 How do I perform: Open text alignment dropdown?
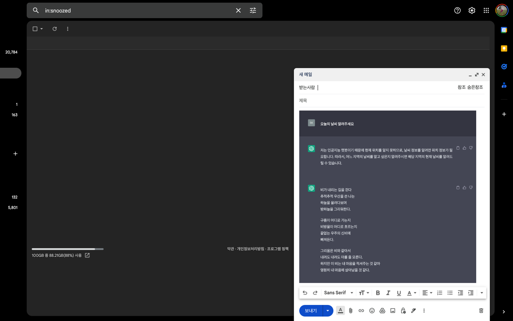tap(427, 293)
